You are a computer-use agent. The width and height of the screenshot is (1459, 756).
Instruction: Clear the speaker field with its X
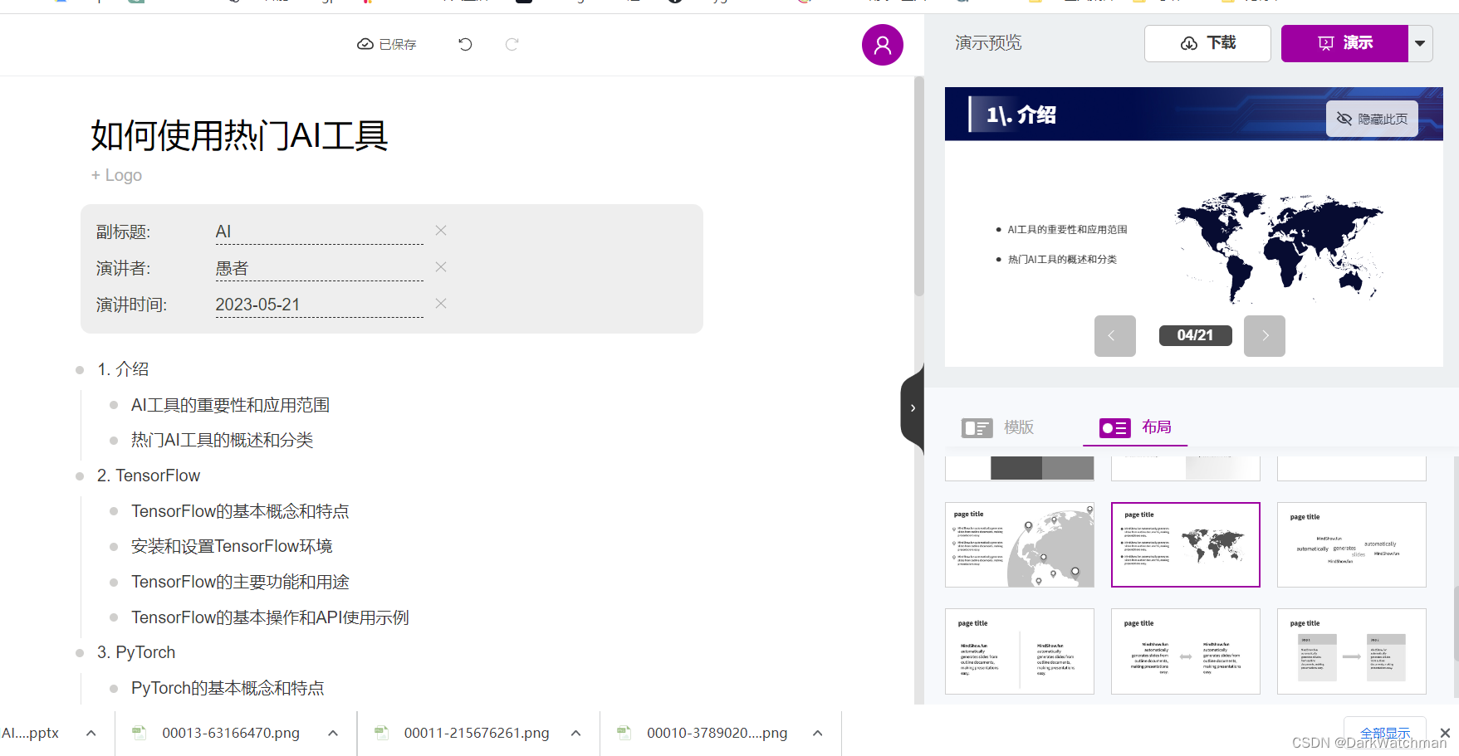441,267
